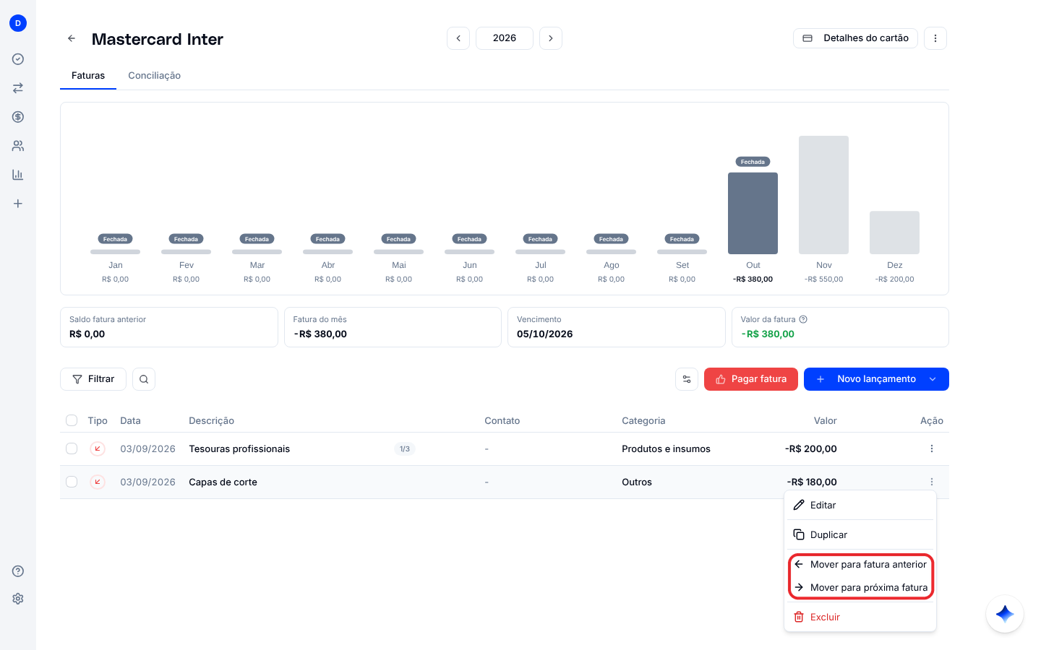
Task: Select the Out invoice bar in chart
Action: (753, 213)
